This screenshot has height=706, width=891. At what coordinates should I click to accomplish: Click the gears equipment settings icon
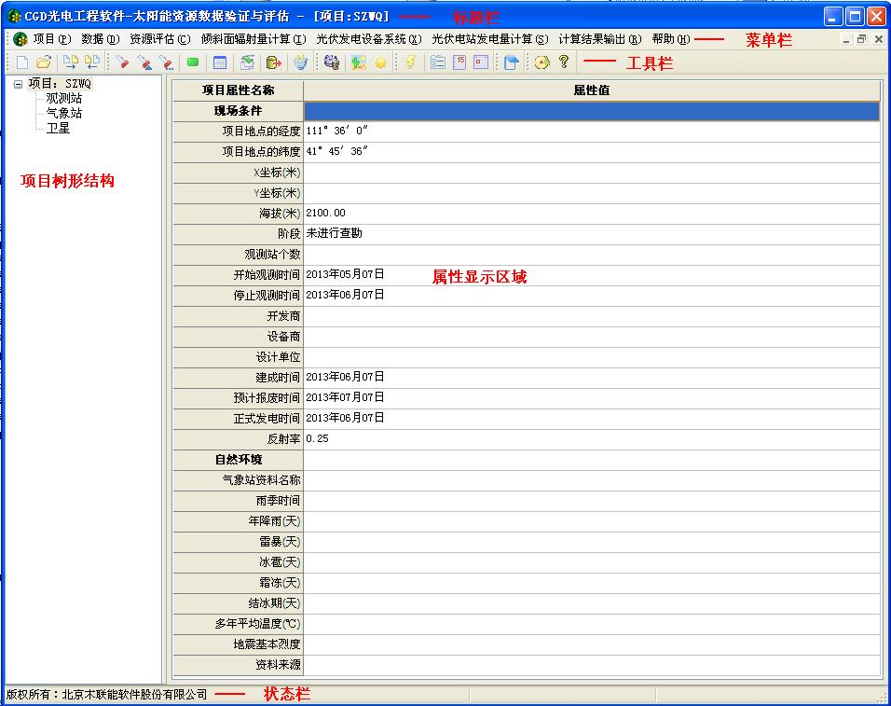pyautogui.click(x=331, y=62)
